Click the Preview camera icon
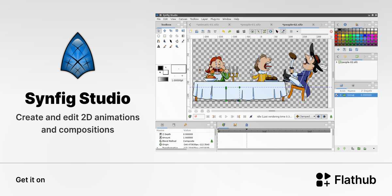 pos(244,31)
